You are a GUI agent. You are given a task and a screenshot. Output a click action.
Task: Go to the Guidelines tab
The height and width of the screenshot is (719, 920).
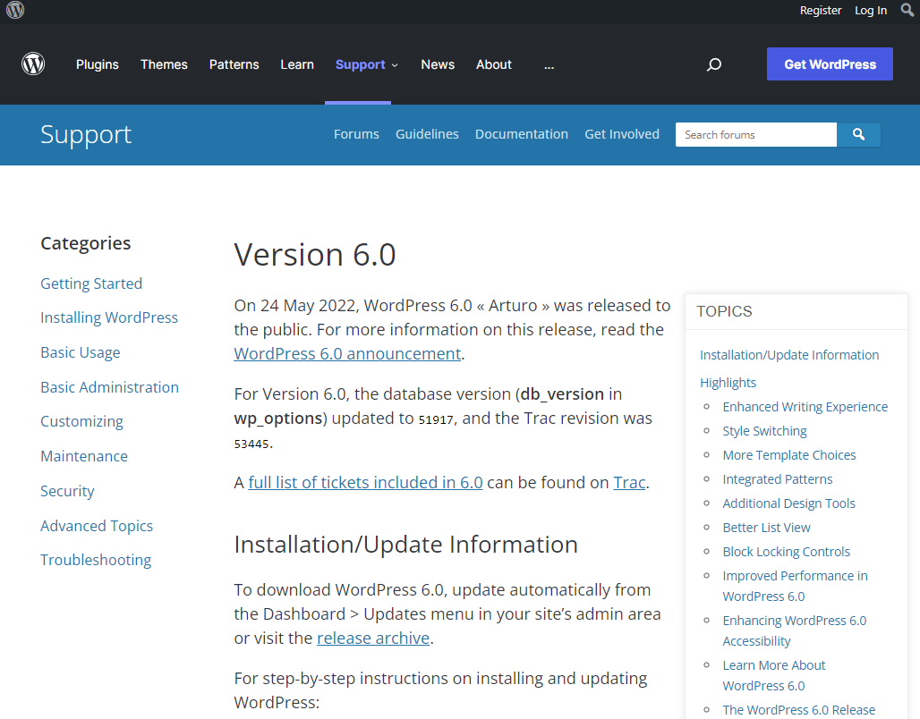point(427,134)
